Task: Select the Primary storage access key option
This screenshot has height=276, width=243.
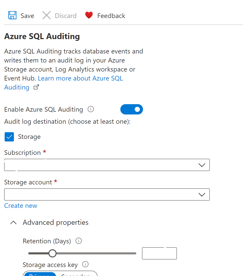Action: point(40,274)
